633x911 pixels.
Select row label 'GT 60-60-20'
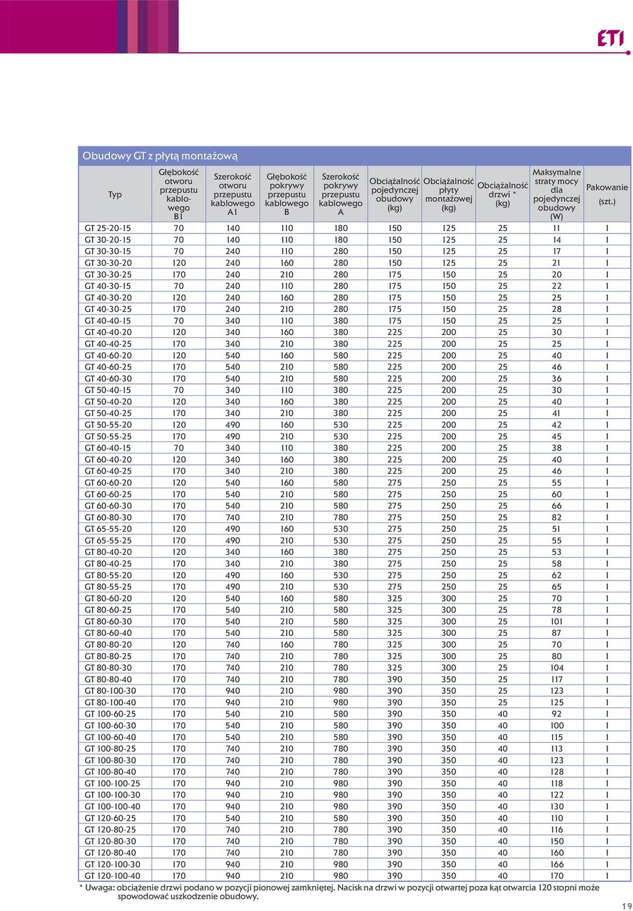(x=108, y=483)
